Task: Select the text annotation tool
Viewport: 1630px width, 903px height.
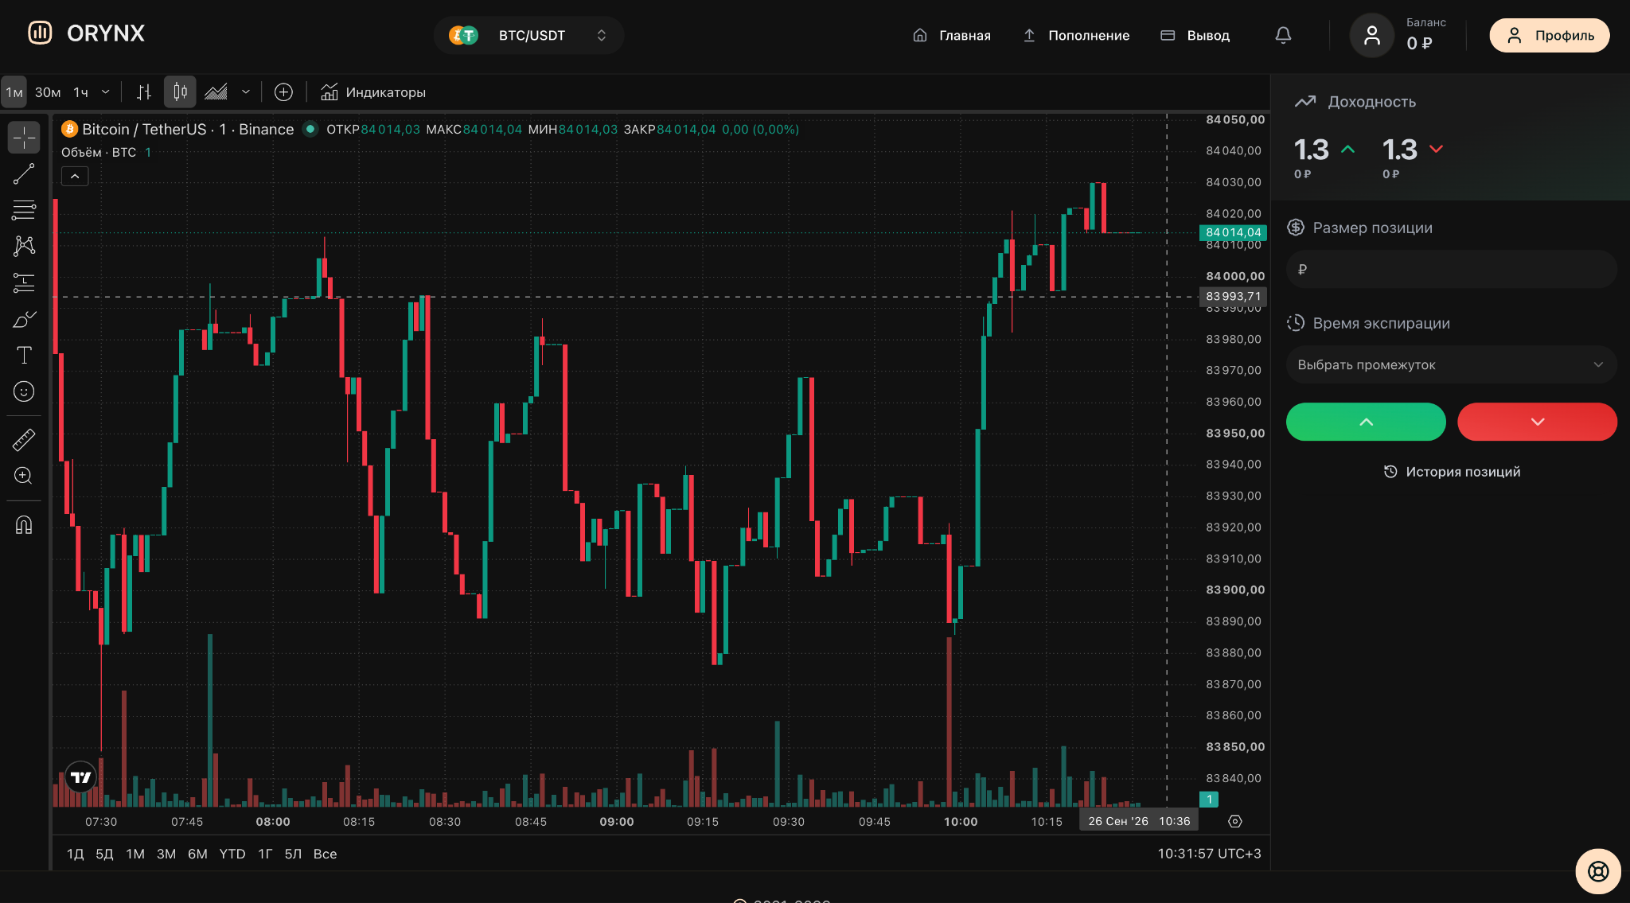Action: point(24,355)
